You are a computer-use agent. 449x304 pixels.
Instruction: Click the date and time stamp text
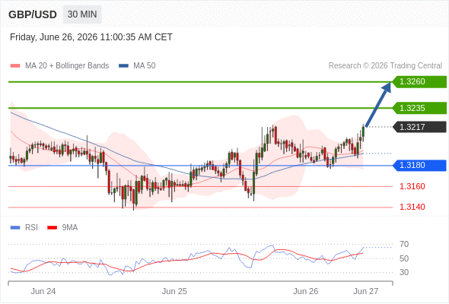pos(91,37)
